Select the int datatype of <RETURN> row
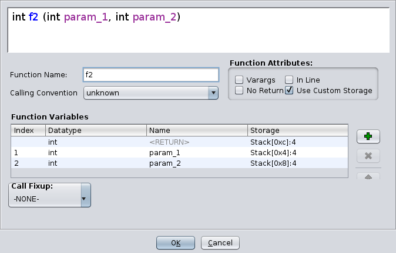Screen dimensions: 396x253 point(96,142)
